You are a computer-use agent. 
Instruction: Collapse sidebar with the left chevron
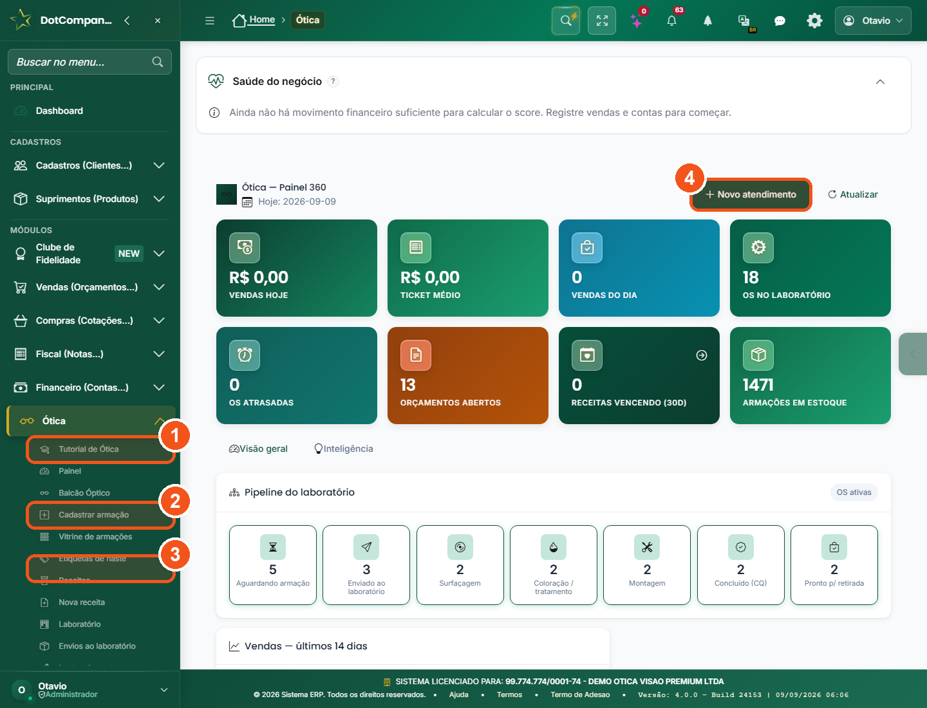tap(127, 21)
